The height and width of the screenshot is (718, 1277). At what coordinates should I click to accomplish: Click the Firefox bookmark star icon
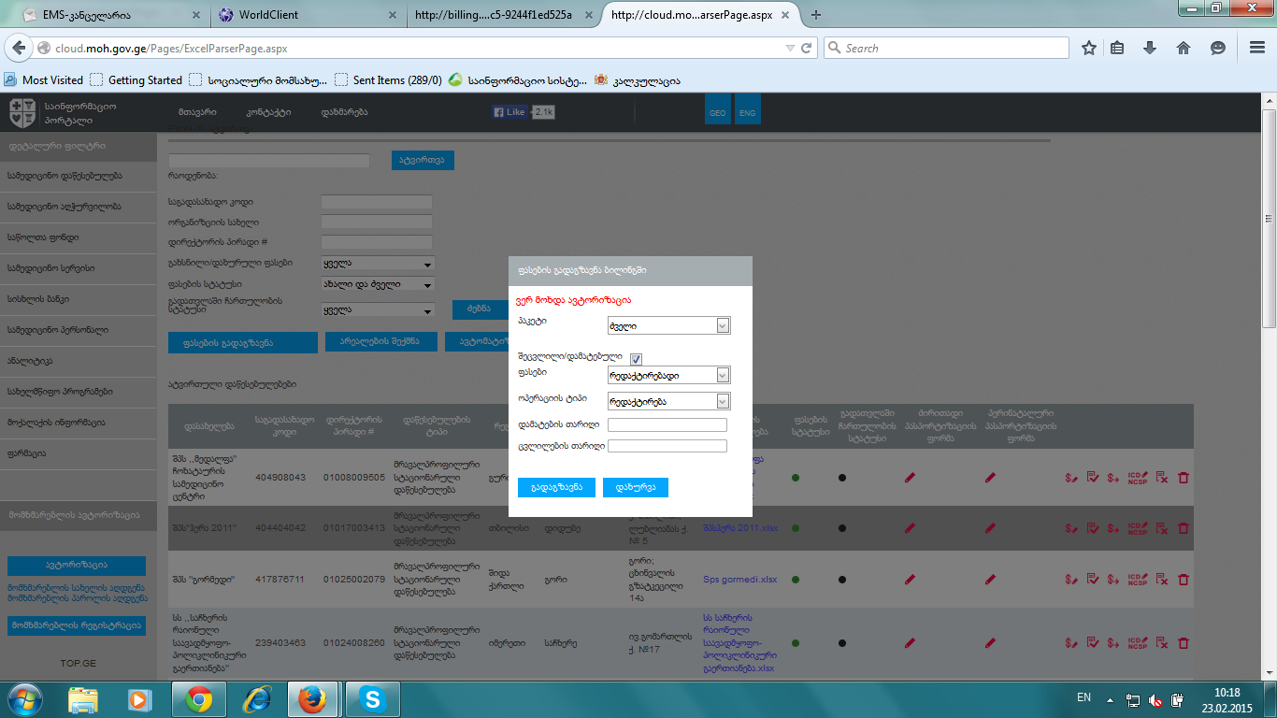(x=1088, y=48)
